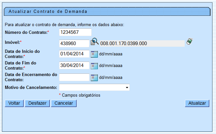The width and height of the screenshot is (216, 134).
Task: Select the Data de Inicio date field
Action: 74,54
